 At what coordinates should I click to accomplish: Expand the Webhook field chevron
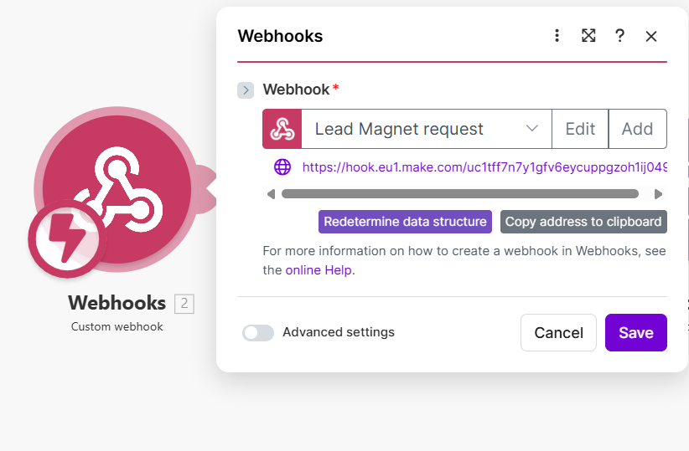246,90
